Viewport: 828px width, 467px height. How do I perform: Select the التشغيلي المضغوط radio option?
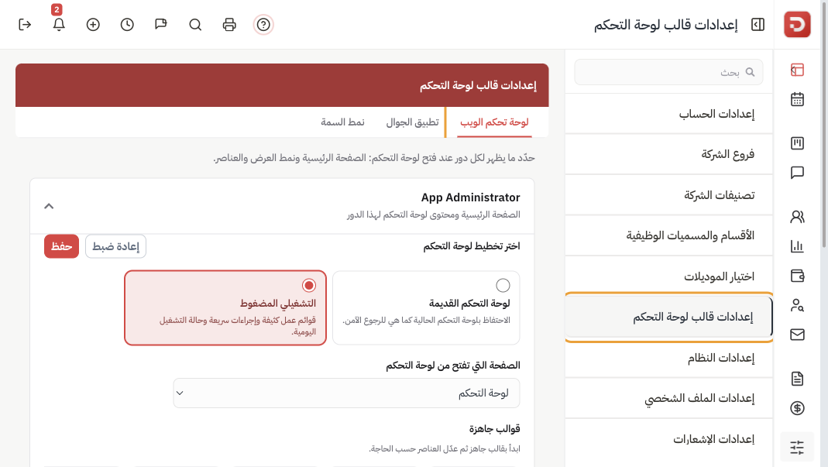click(309, 285)
